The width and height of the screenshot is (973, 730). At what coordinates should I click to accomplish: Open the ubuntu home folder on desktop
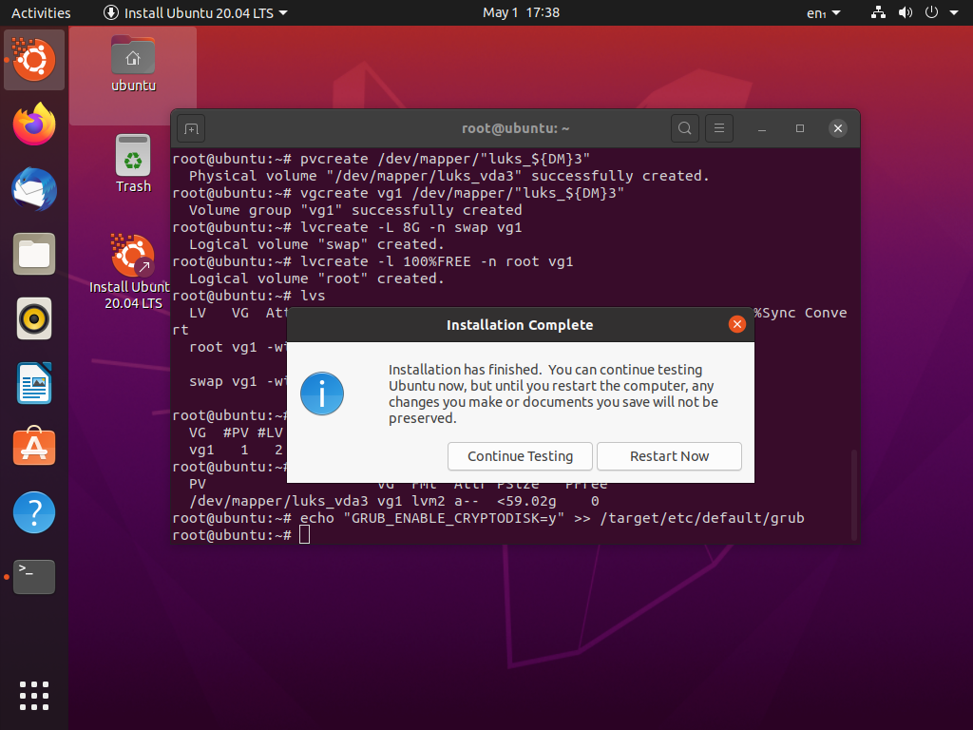(133, 64)
